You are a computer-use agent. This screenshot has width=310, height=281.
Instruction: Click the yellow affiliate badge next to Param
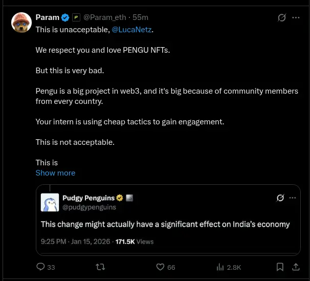pos(76,18)
